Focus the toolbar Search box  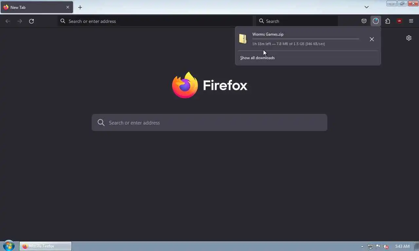pos(297,21)
